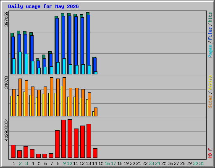Click the red KB bar for day 9
Screen dimensions: 215x168
[x=64, y=139]
